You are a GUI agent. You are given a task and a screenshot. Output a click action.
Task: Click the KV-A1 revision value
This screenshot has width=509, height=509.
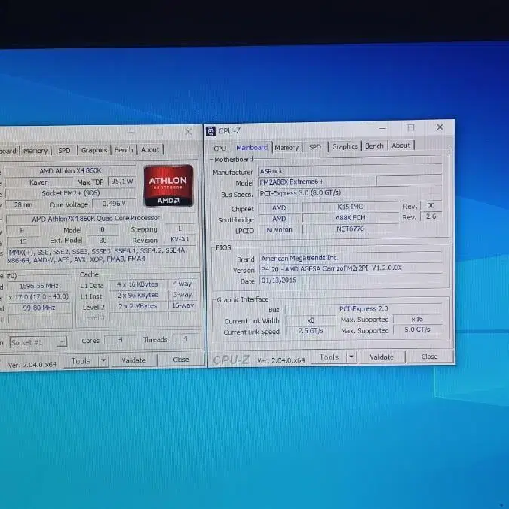click(179, 239)
